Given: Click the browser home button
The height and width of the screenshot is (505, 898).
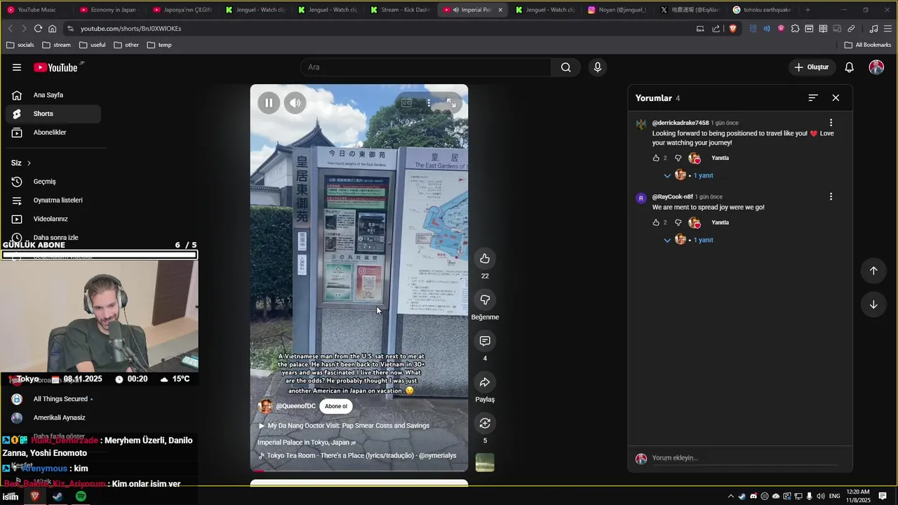Looking at the screenshot, I should [53, 29].
